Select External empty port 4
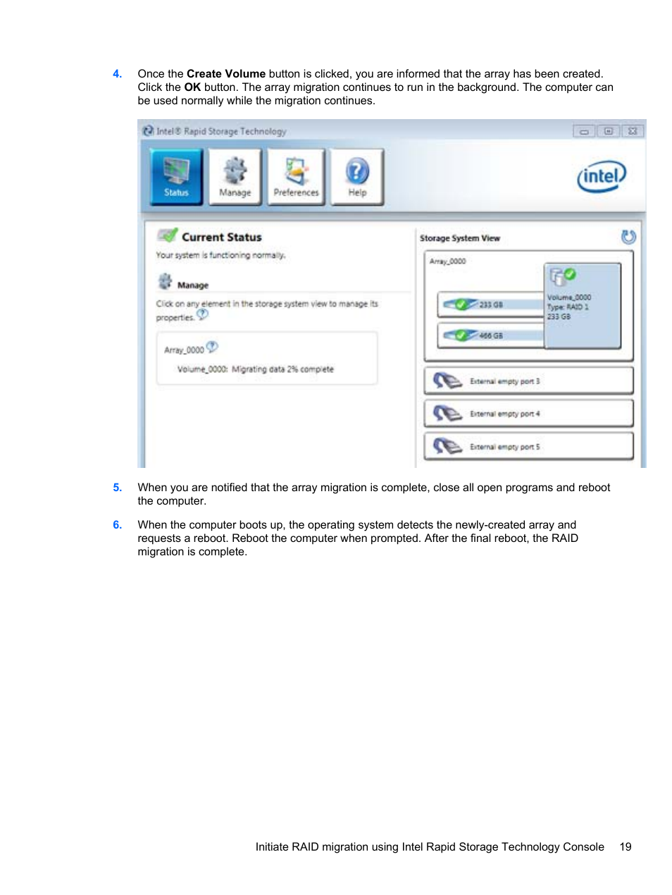 pyautogui.click(x=528, y=414)
